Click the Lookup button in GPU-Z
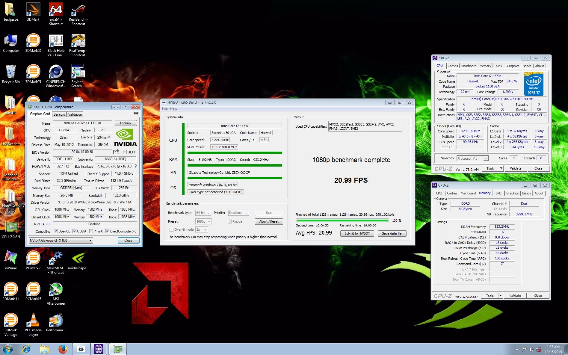The height and width of the screenshot is (355, 568). [x=125, y=123]
